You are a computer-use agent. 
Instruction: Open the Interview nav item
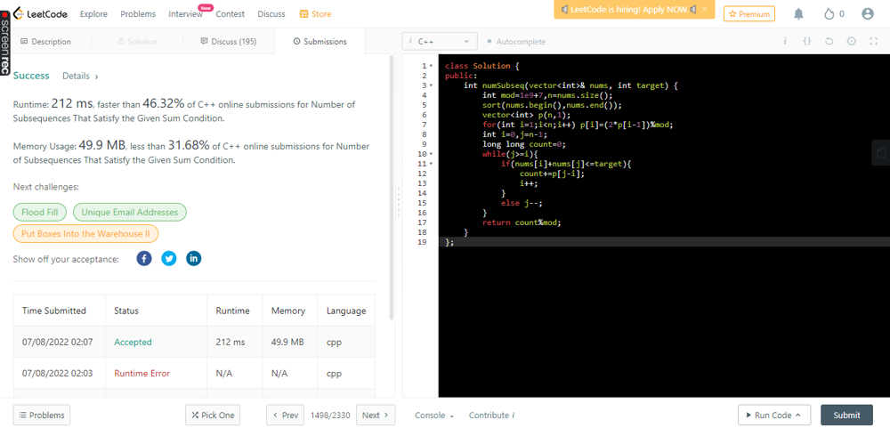186,13
